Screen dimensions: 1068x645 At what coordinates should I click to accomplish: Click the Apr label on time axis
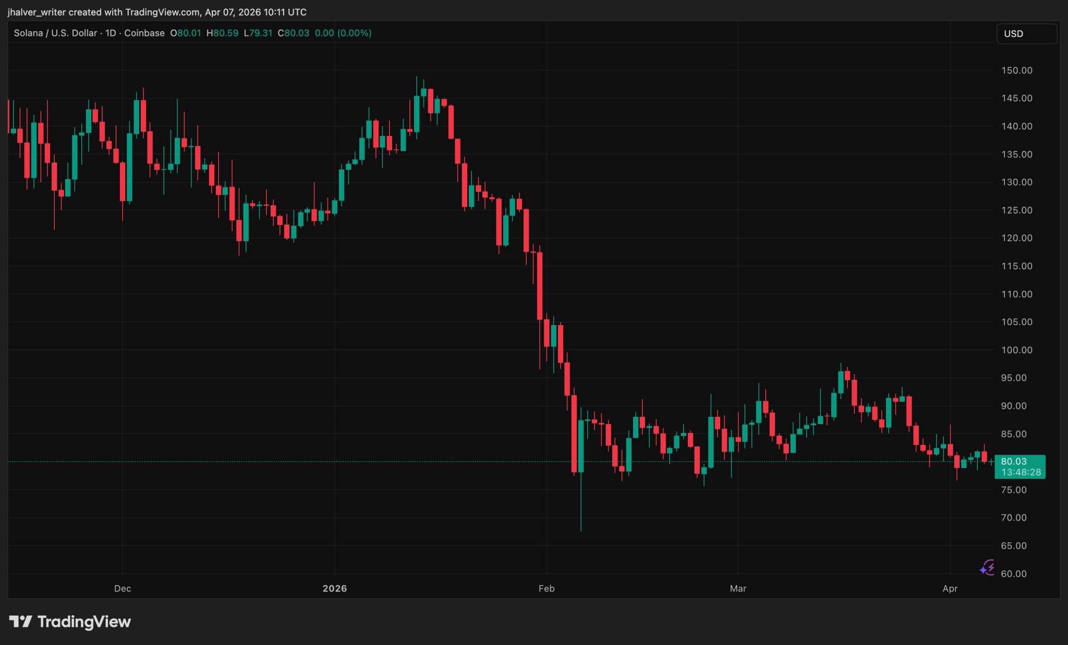pyautogui.click(x=950, y=588)
